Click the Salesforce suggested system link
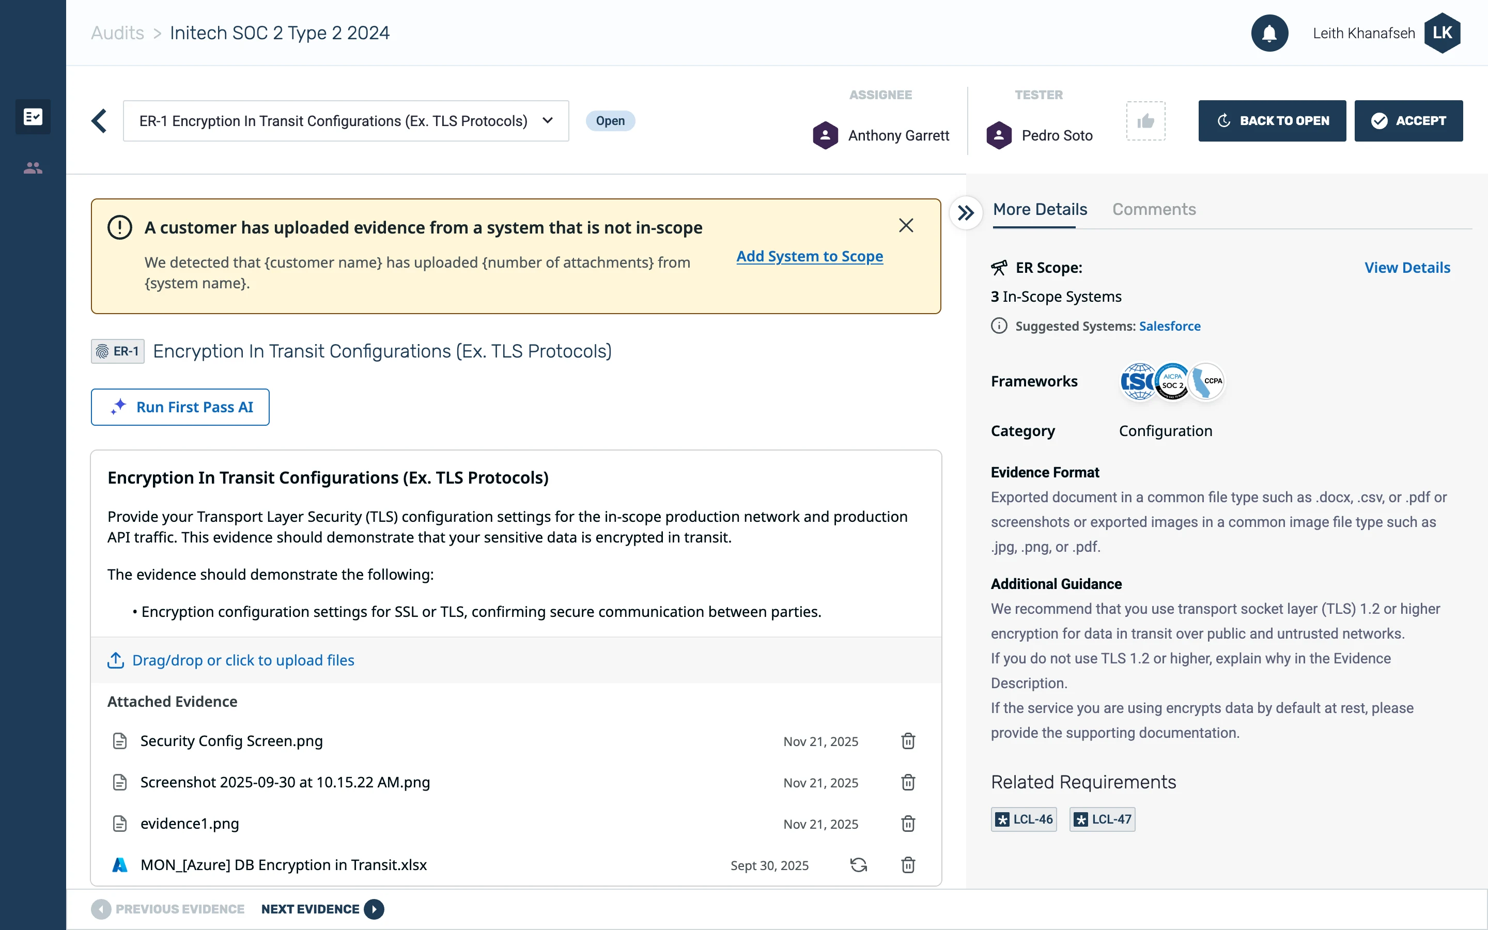The height and width of the screenshot is (930, 1488). [x=1170, y=326]
